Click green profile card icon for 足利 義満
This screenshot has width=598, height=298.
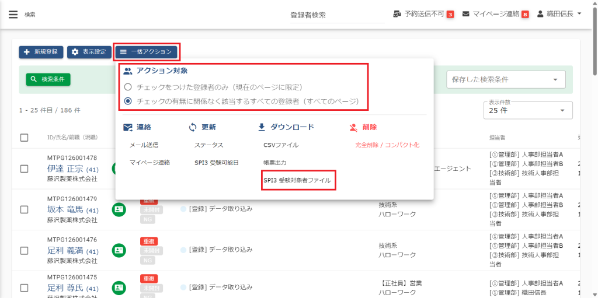(x=119, y=250)
